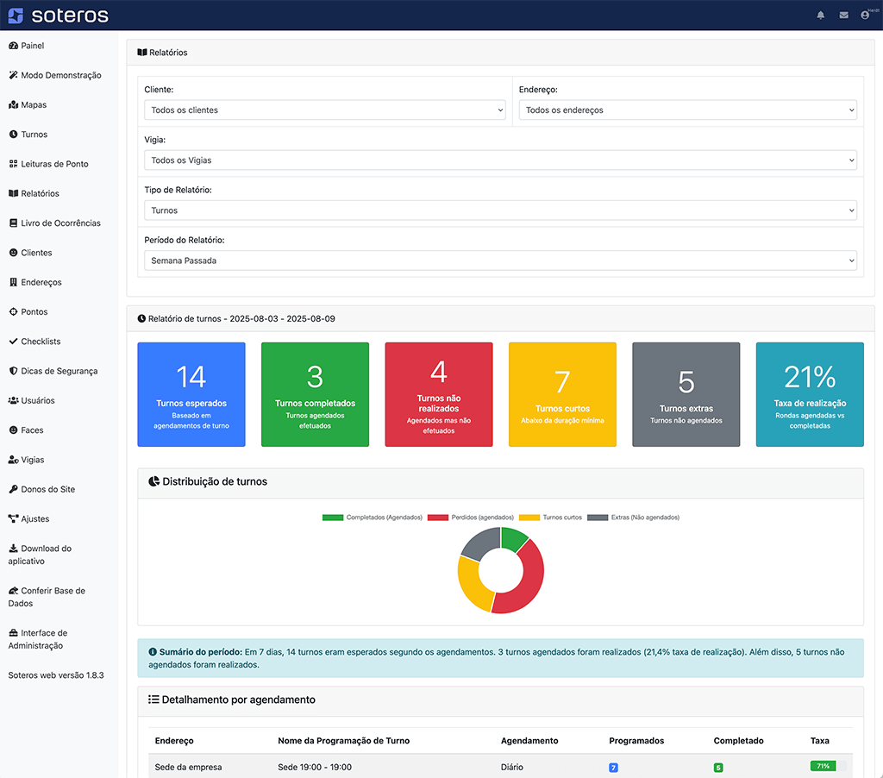Click the Turnos clock icon in sidebar
This screenshot has width=883, height=778.
tap(13, 135)
